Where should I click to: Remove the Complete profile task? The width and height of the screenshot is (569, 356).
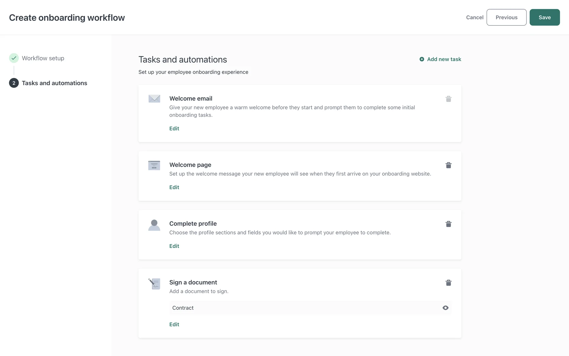click(448, 224)
